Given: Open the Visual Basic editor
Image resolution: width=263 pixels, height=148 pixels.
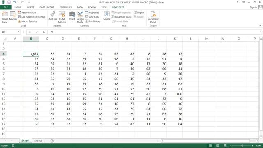Looking at the screenshot, I should point(5,17).
